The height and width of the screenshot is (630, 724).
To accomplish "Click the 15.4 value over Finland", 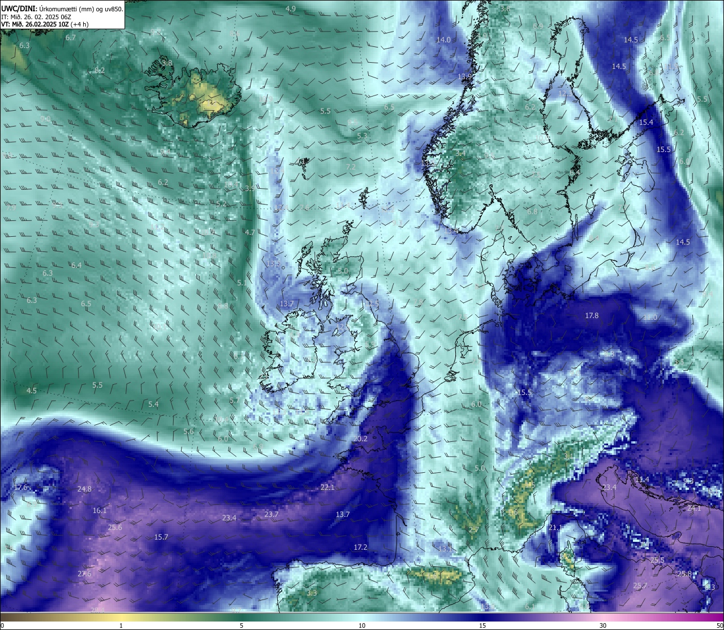I will pyautogui.click(x=646, y=122).
